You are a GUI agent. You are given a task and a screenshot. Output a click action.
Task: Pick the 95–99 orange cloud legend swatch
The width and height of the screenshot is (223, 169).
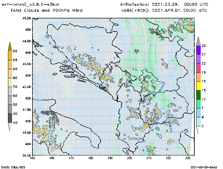pos(10,55)
